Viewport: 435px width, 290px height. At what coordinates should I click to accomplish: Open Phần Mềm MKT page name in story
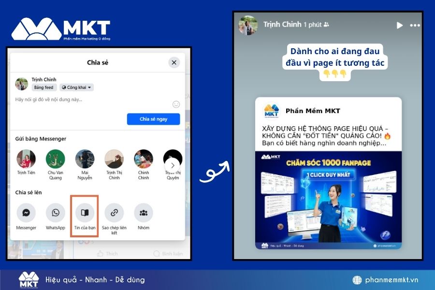(313, 111)
